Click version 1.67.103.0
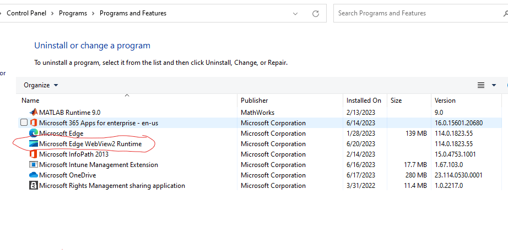 pyautogui.click(x=448, y=165)
